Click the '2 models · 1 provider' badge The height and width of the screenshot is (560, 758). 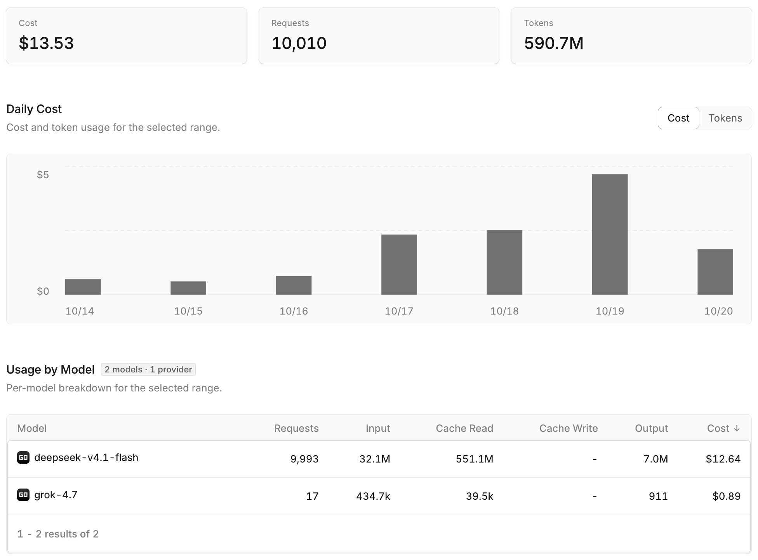click(x=148, y=369)
